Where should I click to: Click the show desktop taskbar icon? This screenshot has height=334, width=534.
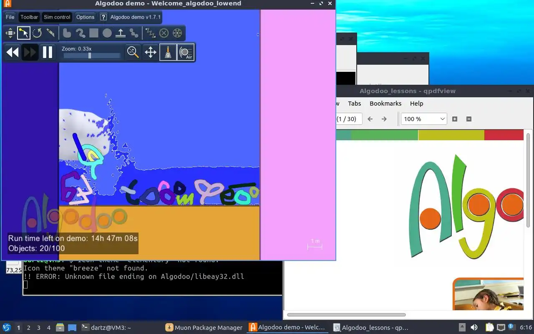point(72,327)
